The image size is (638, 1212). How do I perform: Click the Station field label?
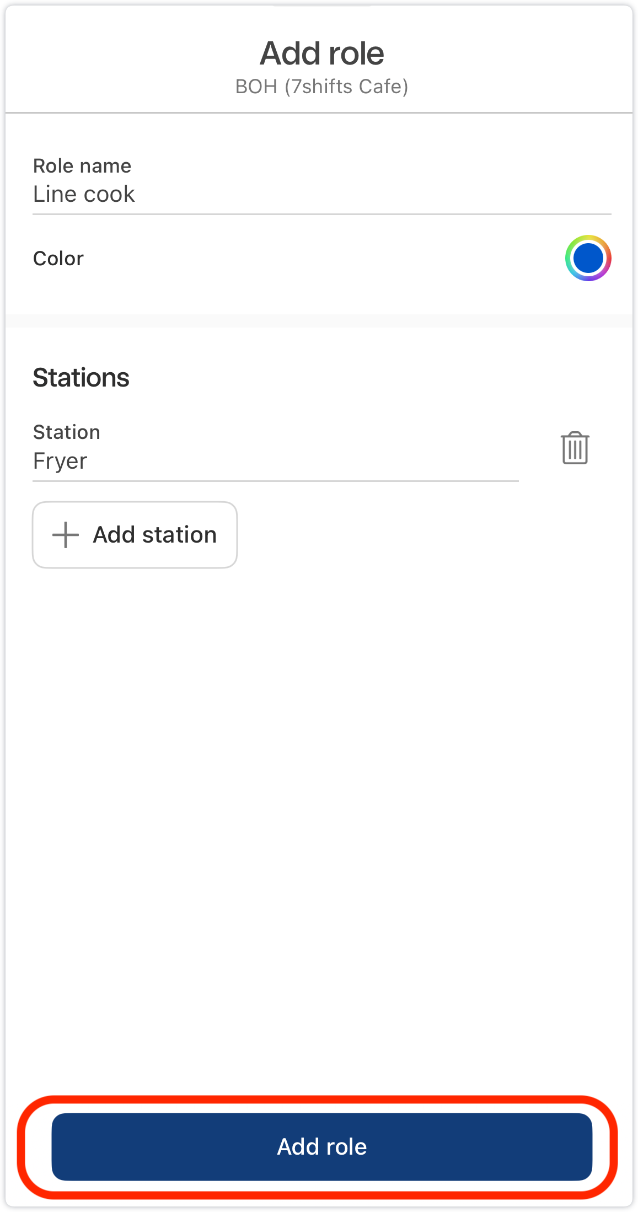pyautogui.click(x=67, y=432)
